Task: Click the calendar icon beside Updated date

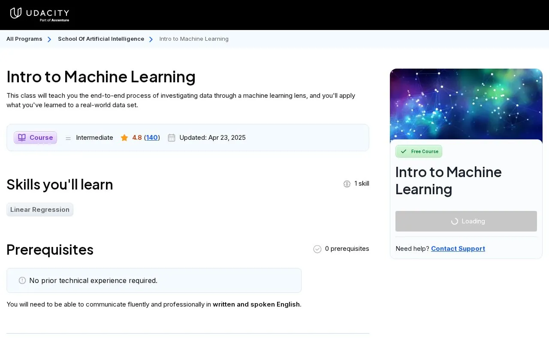Action: point(172,138)
